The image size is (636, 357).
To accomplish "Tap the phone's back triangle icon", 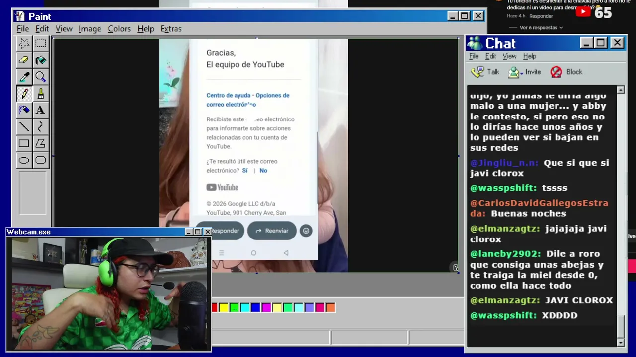I will 286,253.
